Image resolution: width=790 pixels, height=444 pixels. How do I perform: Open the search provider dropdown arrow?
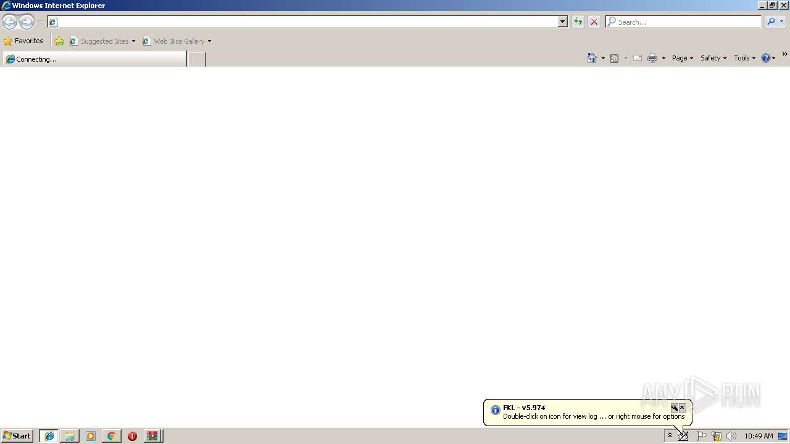pos(781,22)
